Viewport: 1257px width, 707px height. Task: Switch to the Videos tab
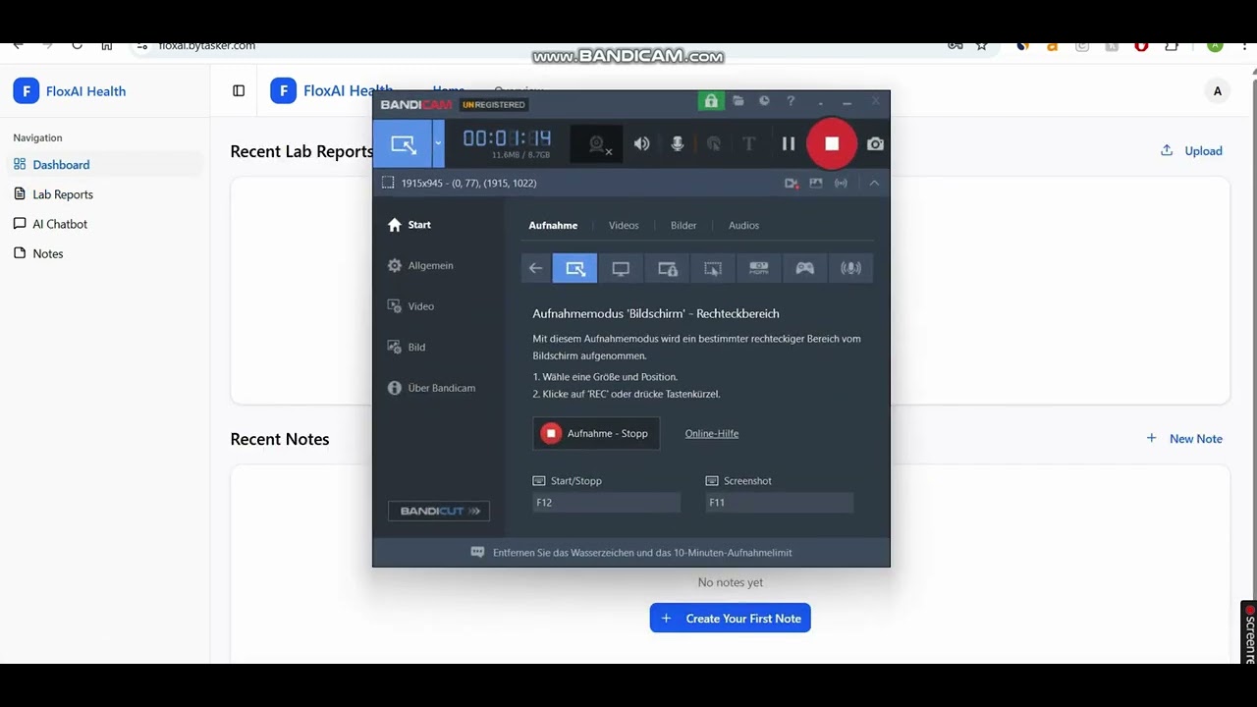(x=624, y=225)
